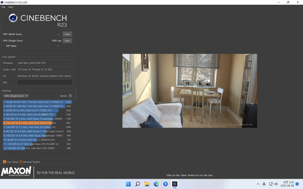Click the Cores x GHz field

pyautogui.click(x=45, y=69)
